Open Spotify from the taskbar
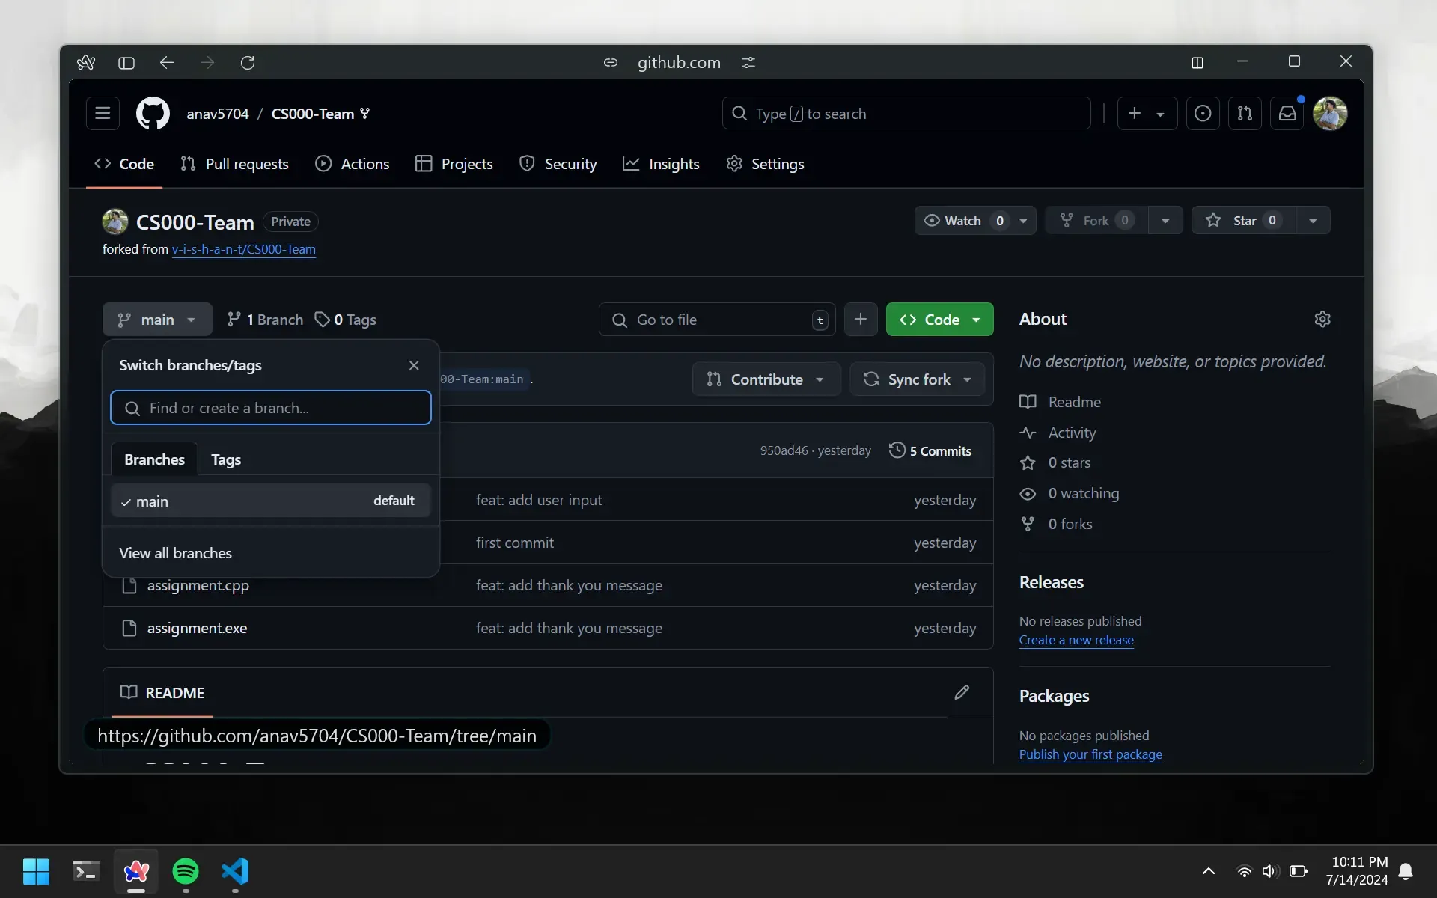The image size is (1437, 898). point(186,871)
